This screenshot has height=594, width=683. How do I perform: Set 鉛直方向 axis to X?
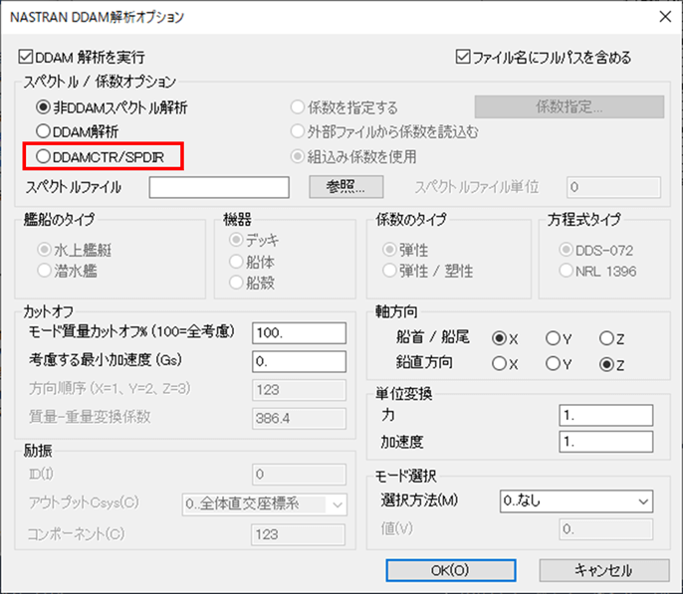point(499,363)
